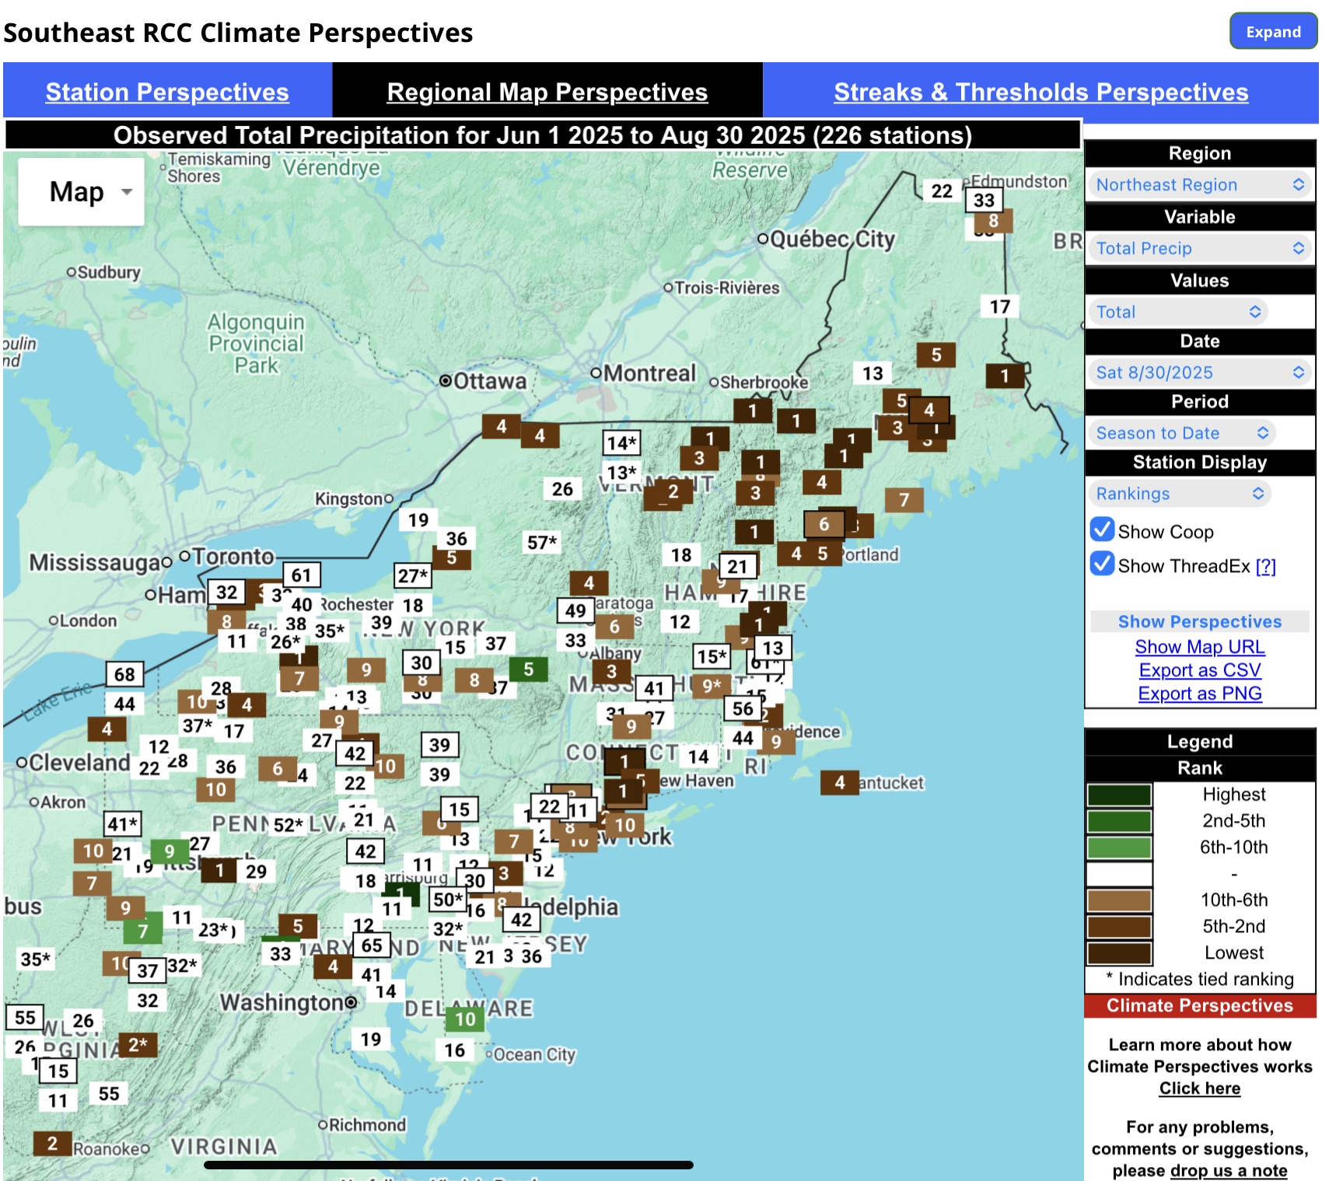Viewport: 1329px width, 1181px height.
Task: Click station marker 17 in northern Maine
Action: click(x=1000, y=306)
